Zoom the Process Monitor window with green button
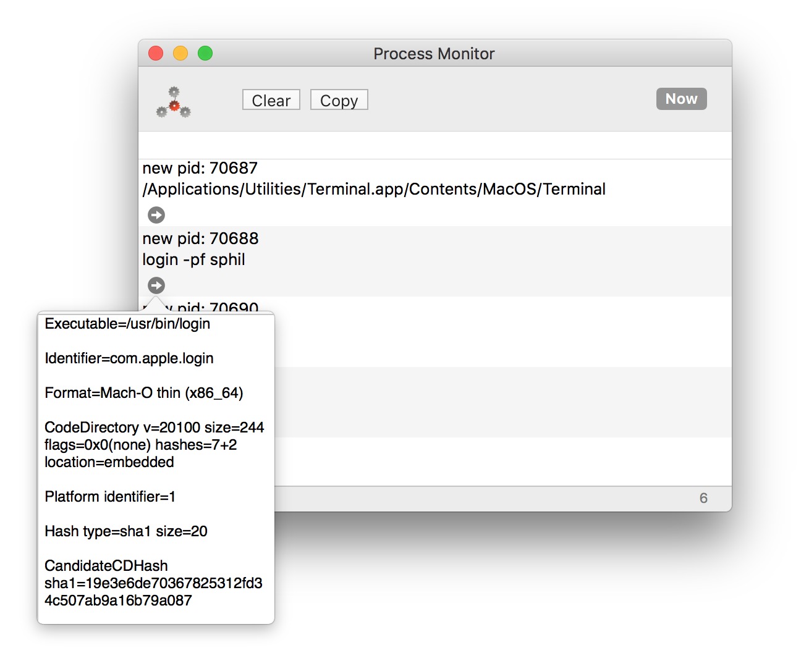The image size is (801, 666). [205, 54]
